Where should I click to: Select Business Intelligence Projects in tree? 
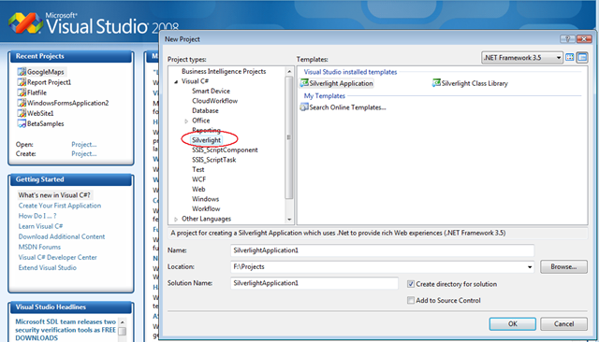pyautogui.click(x=224, y=71)
